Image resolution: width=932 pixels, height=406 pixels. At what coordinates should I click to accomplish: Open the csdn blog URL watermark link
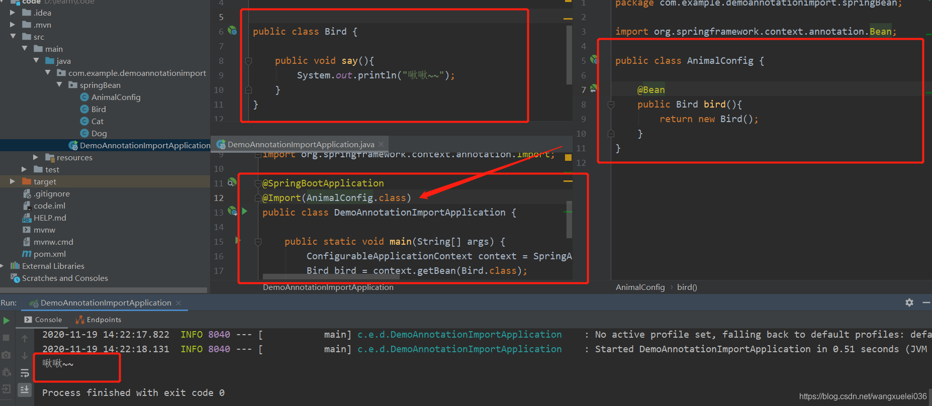tap(863, 396)
